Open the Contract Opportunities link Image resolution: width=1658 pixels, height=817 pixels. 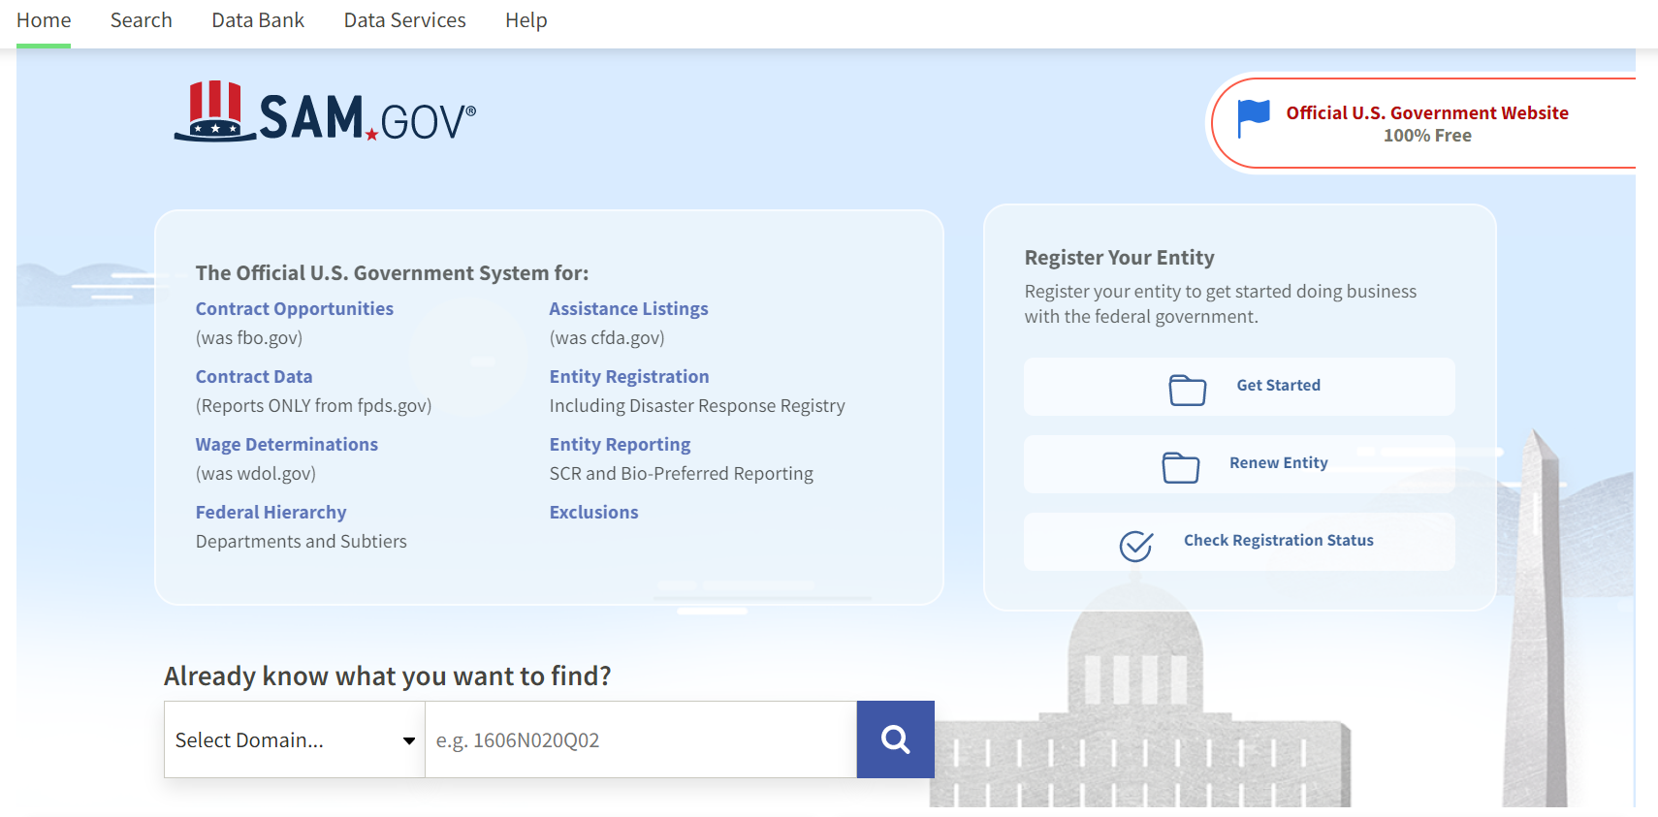click(295, 308)
